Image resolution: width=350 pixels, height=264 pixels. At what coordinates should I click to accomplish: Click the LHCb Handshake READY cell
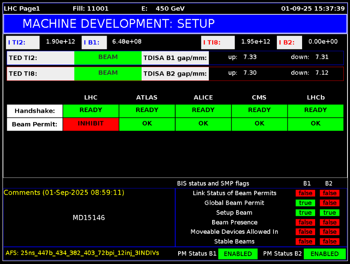(x=316, y=111)
